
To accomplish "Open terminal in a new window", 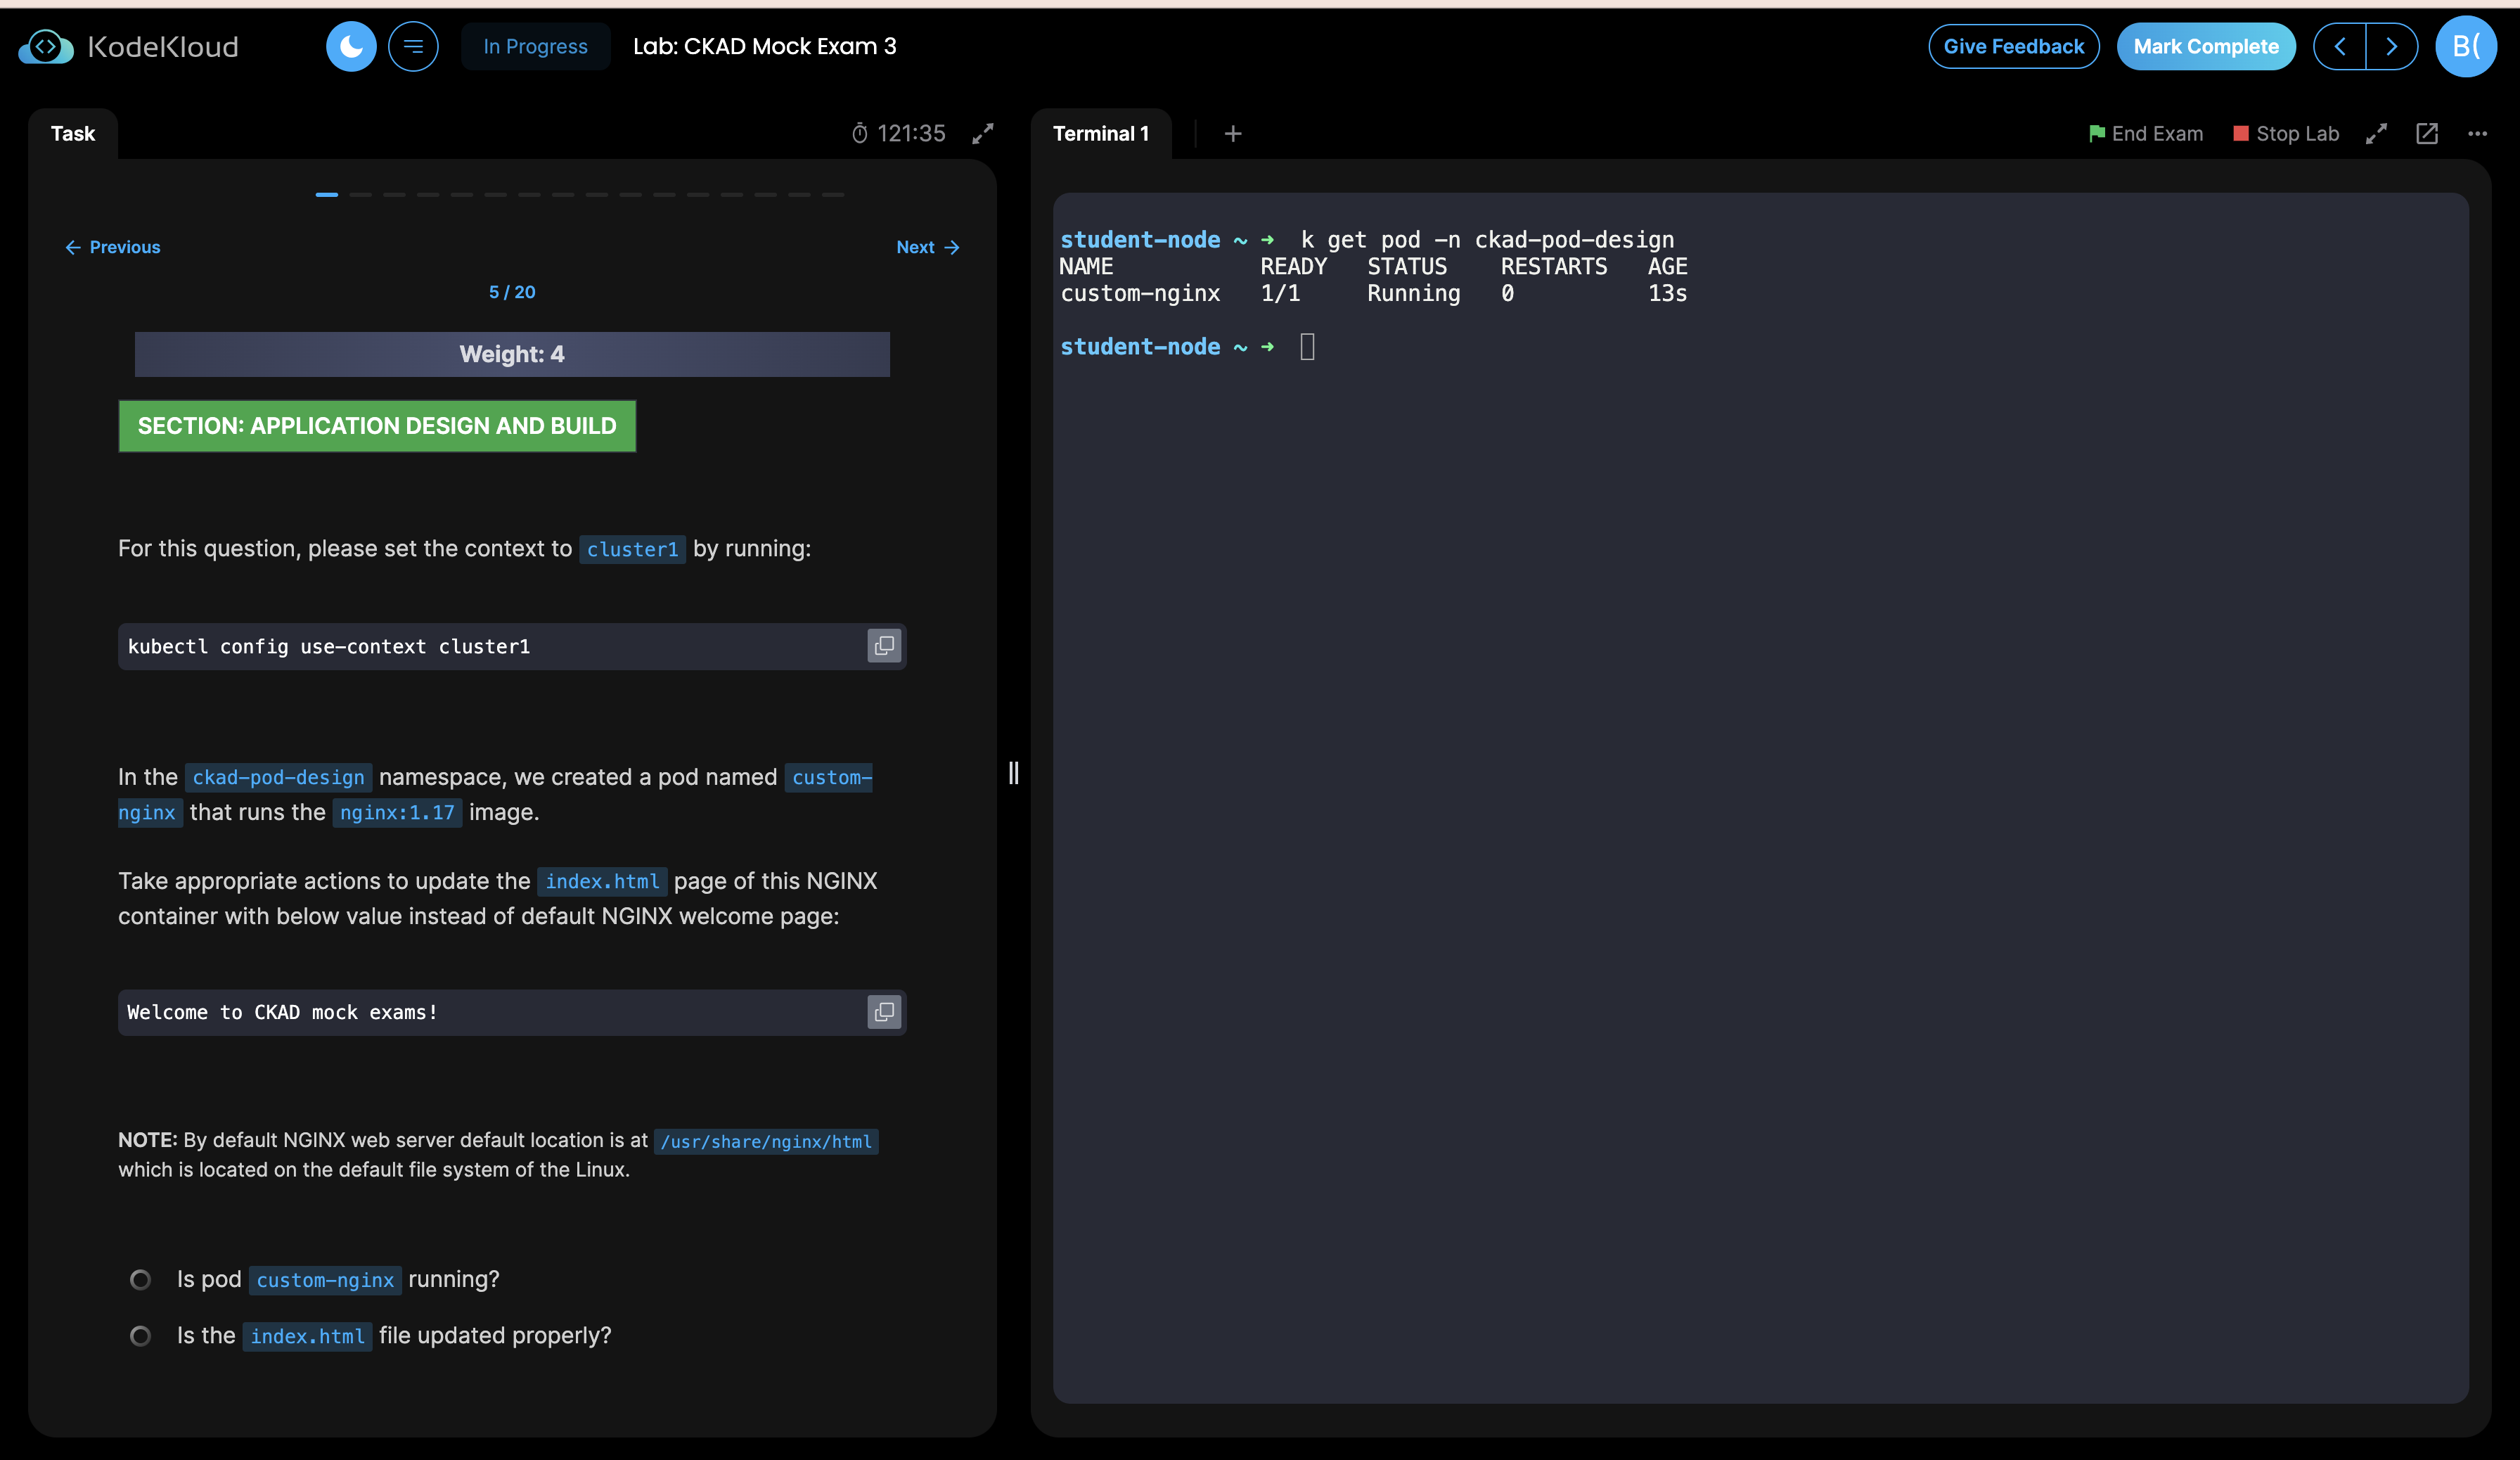I will [x=2427, y=133].
